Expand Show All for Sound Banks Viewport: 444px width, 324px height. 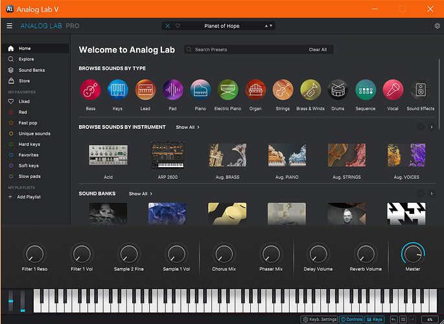[x=141, y=194]
